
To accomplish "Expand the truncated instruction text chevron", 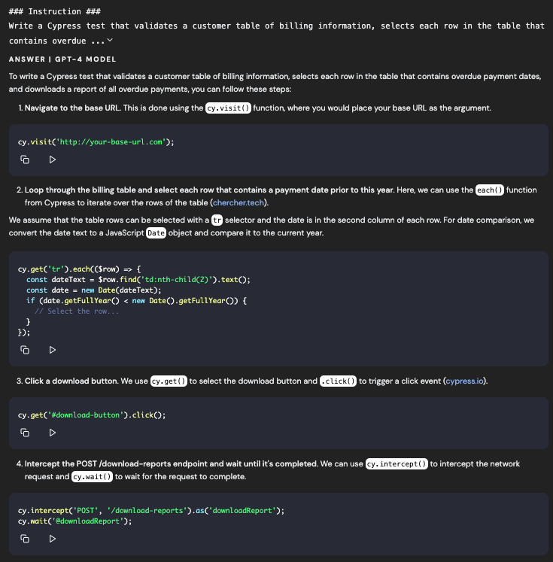I will 110,40.
